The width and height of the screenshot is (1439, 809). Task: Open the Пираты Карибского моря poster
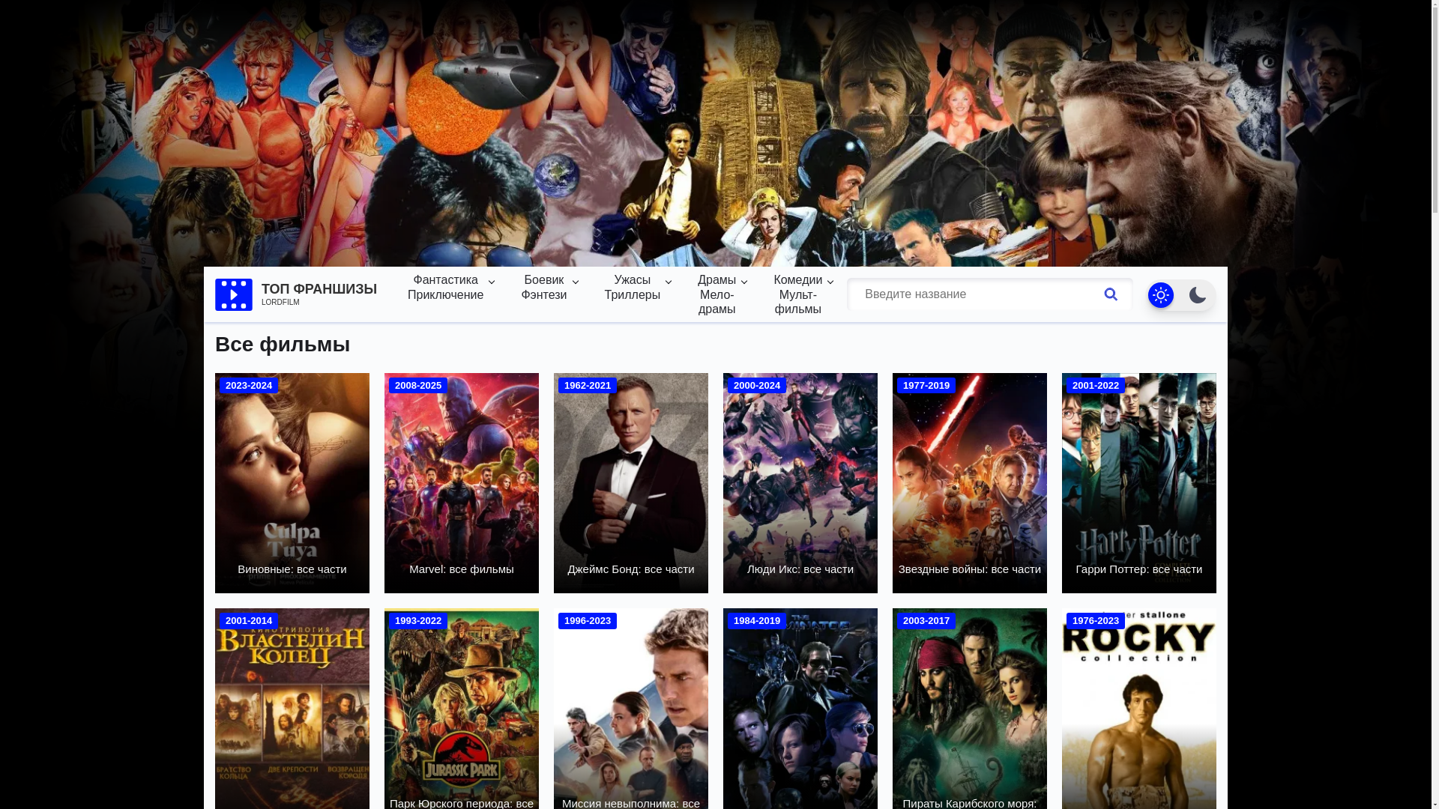970,709
